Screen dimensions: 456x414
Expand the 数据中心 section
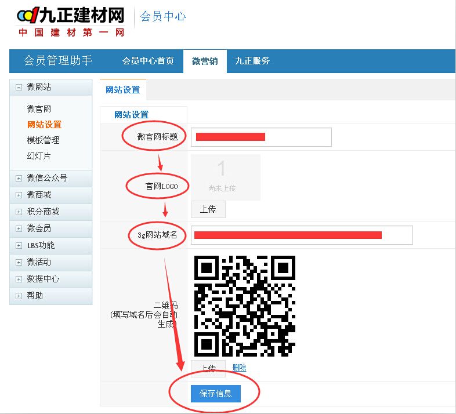19,279
